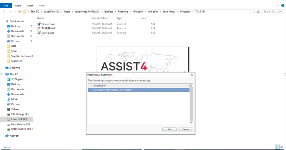
Task: Click the Downloads arrow icon under Quick access
Action: [x=8, y=31]
